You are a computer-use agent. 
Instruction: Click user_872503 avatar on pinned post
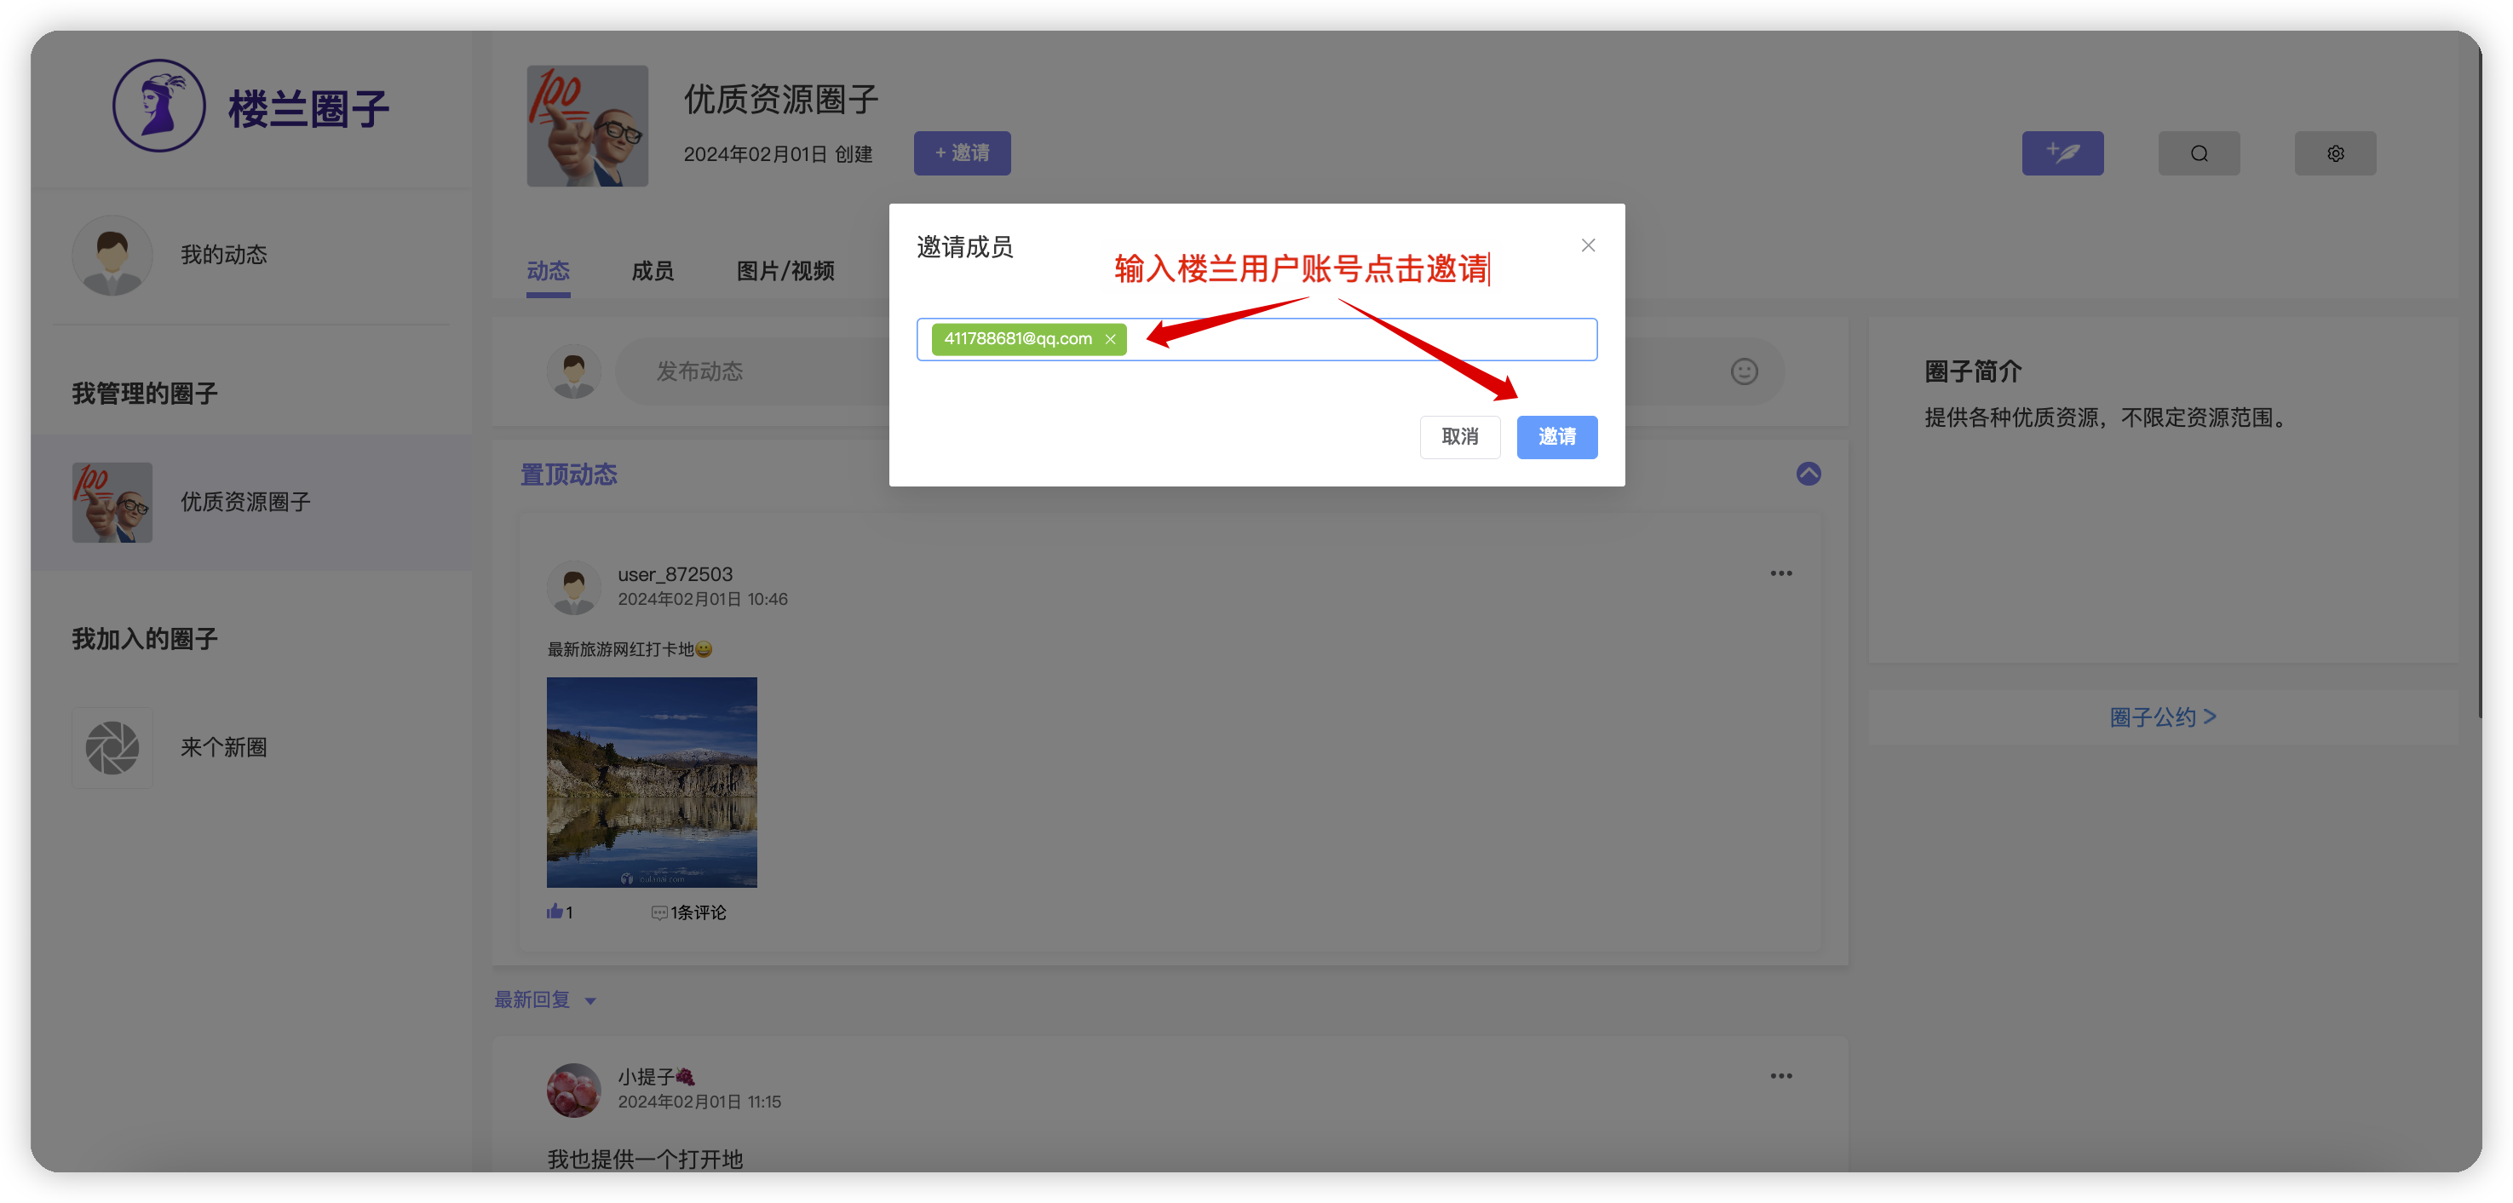pos(572,586)
